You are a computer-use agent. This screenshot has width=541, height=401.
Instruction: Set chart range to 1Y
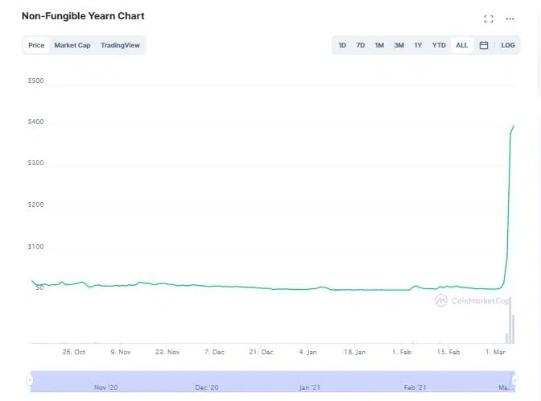[418, 45]
